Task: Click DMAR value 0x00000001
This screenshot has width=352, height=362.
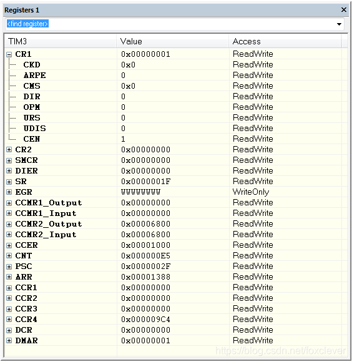Action: [145, 341]
